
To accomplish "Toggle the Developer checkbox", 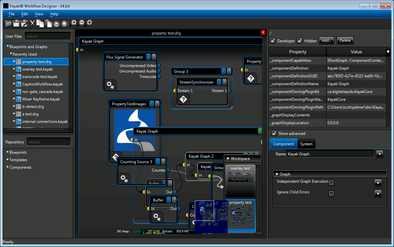I will pos(273,41).
